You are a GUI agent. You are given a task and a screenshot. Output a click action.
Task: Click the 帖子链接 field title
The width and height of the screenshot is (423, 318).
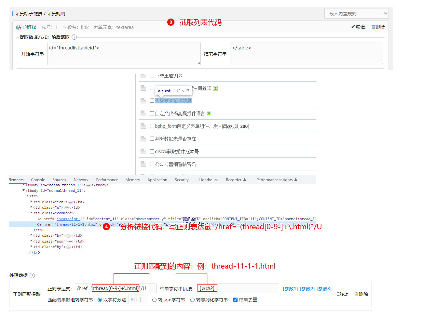[x=26, y=27]
